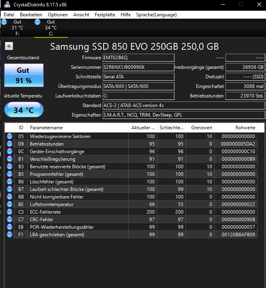Click raw value 000000005DA2
266x288 pixels.
pos(238,144)
